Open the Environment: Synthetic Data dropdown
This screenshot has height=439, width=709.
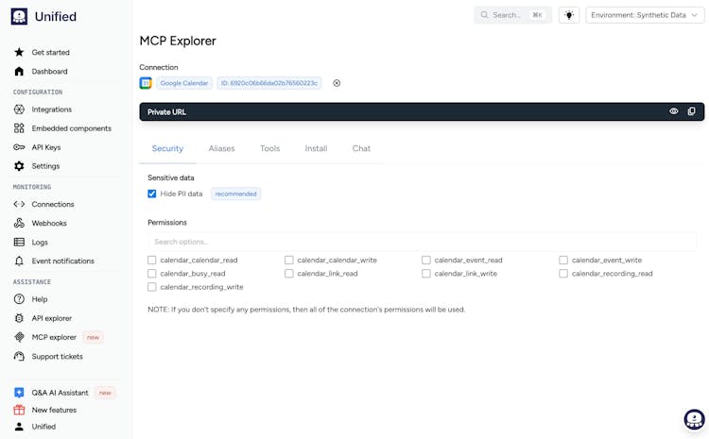647,15
